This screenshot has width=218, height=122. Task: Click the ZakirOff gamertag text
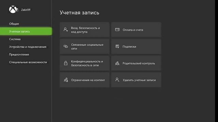(26, 10)
